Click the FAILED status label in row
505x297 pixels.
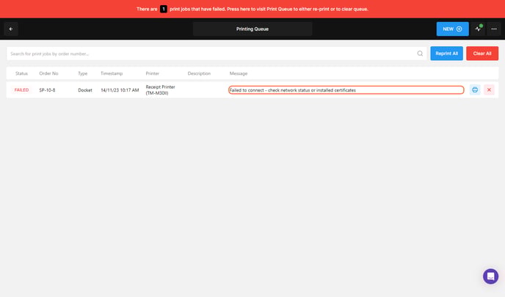[21, 89]
